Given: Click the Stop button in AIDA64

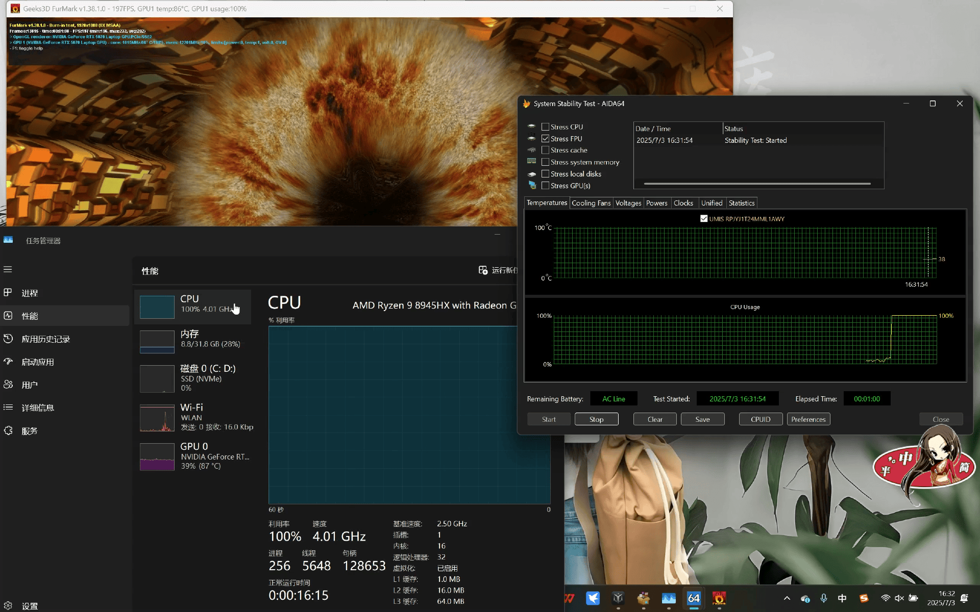Looking at the screenshot, I should pos(597,419).
